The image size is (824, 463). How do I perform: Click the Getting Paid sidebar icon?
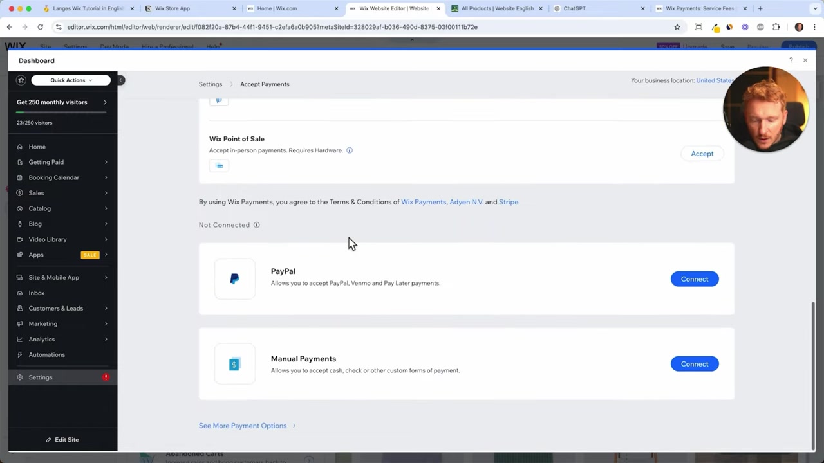20,162
